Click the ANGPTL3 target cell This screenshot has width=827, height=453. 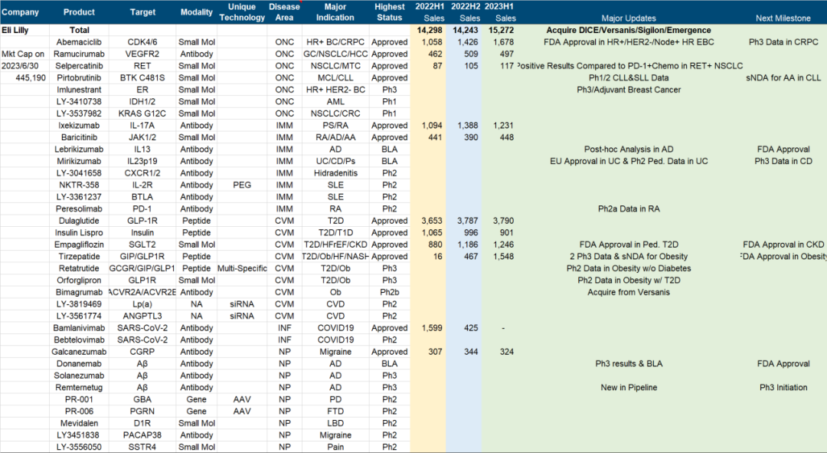coord(142,317)
